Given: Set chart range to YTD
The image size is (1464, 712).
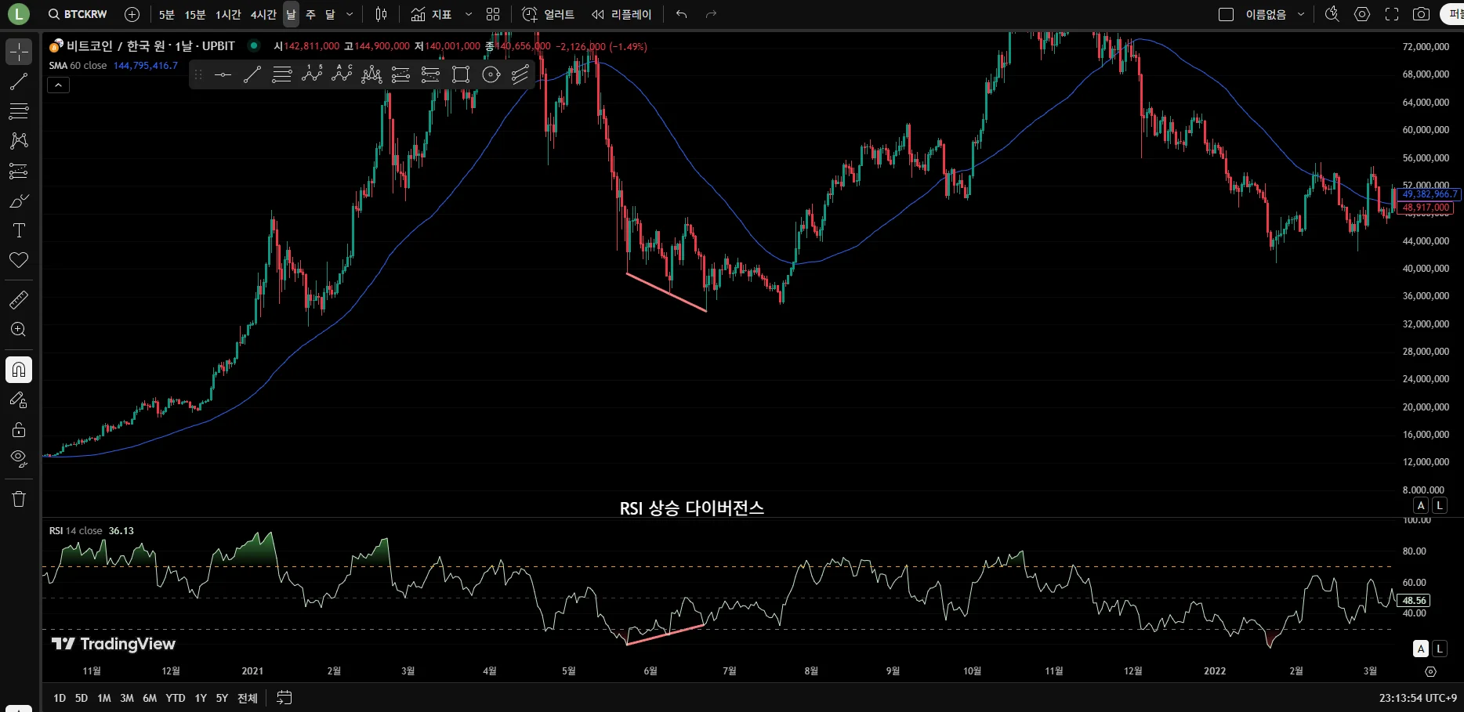Looking at the screenshot, I should [176, 698].
